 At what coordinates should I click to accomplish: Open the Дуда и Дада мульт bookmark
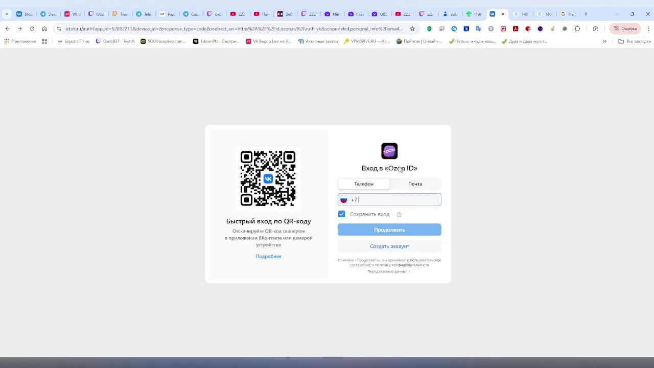coord(524,41)
